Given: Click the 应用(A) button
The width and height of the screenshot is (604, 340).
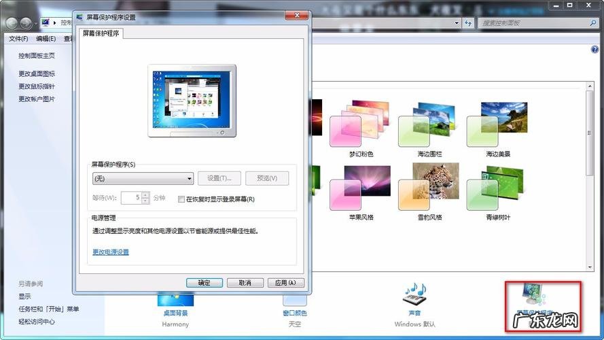Looking at the screenshot, I should (x=285, y=283).
